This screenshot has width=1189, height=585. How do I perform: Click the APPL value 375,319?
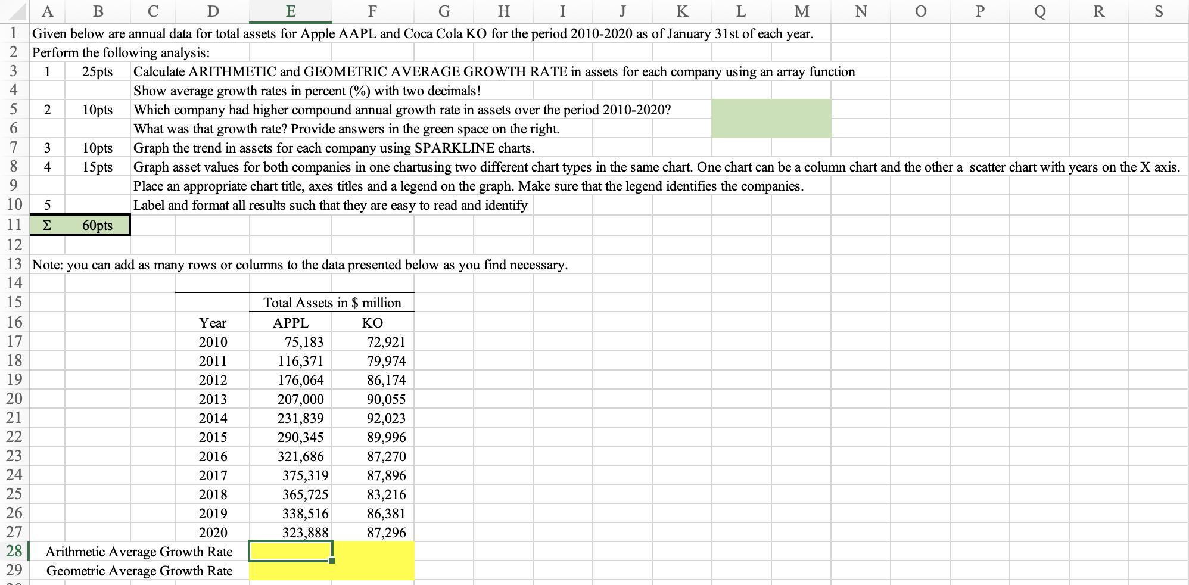(x=291, y=475)
